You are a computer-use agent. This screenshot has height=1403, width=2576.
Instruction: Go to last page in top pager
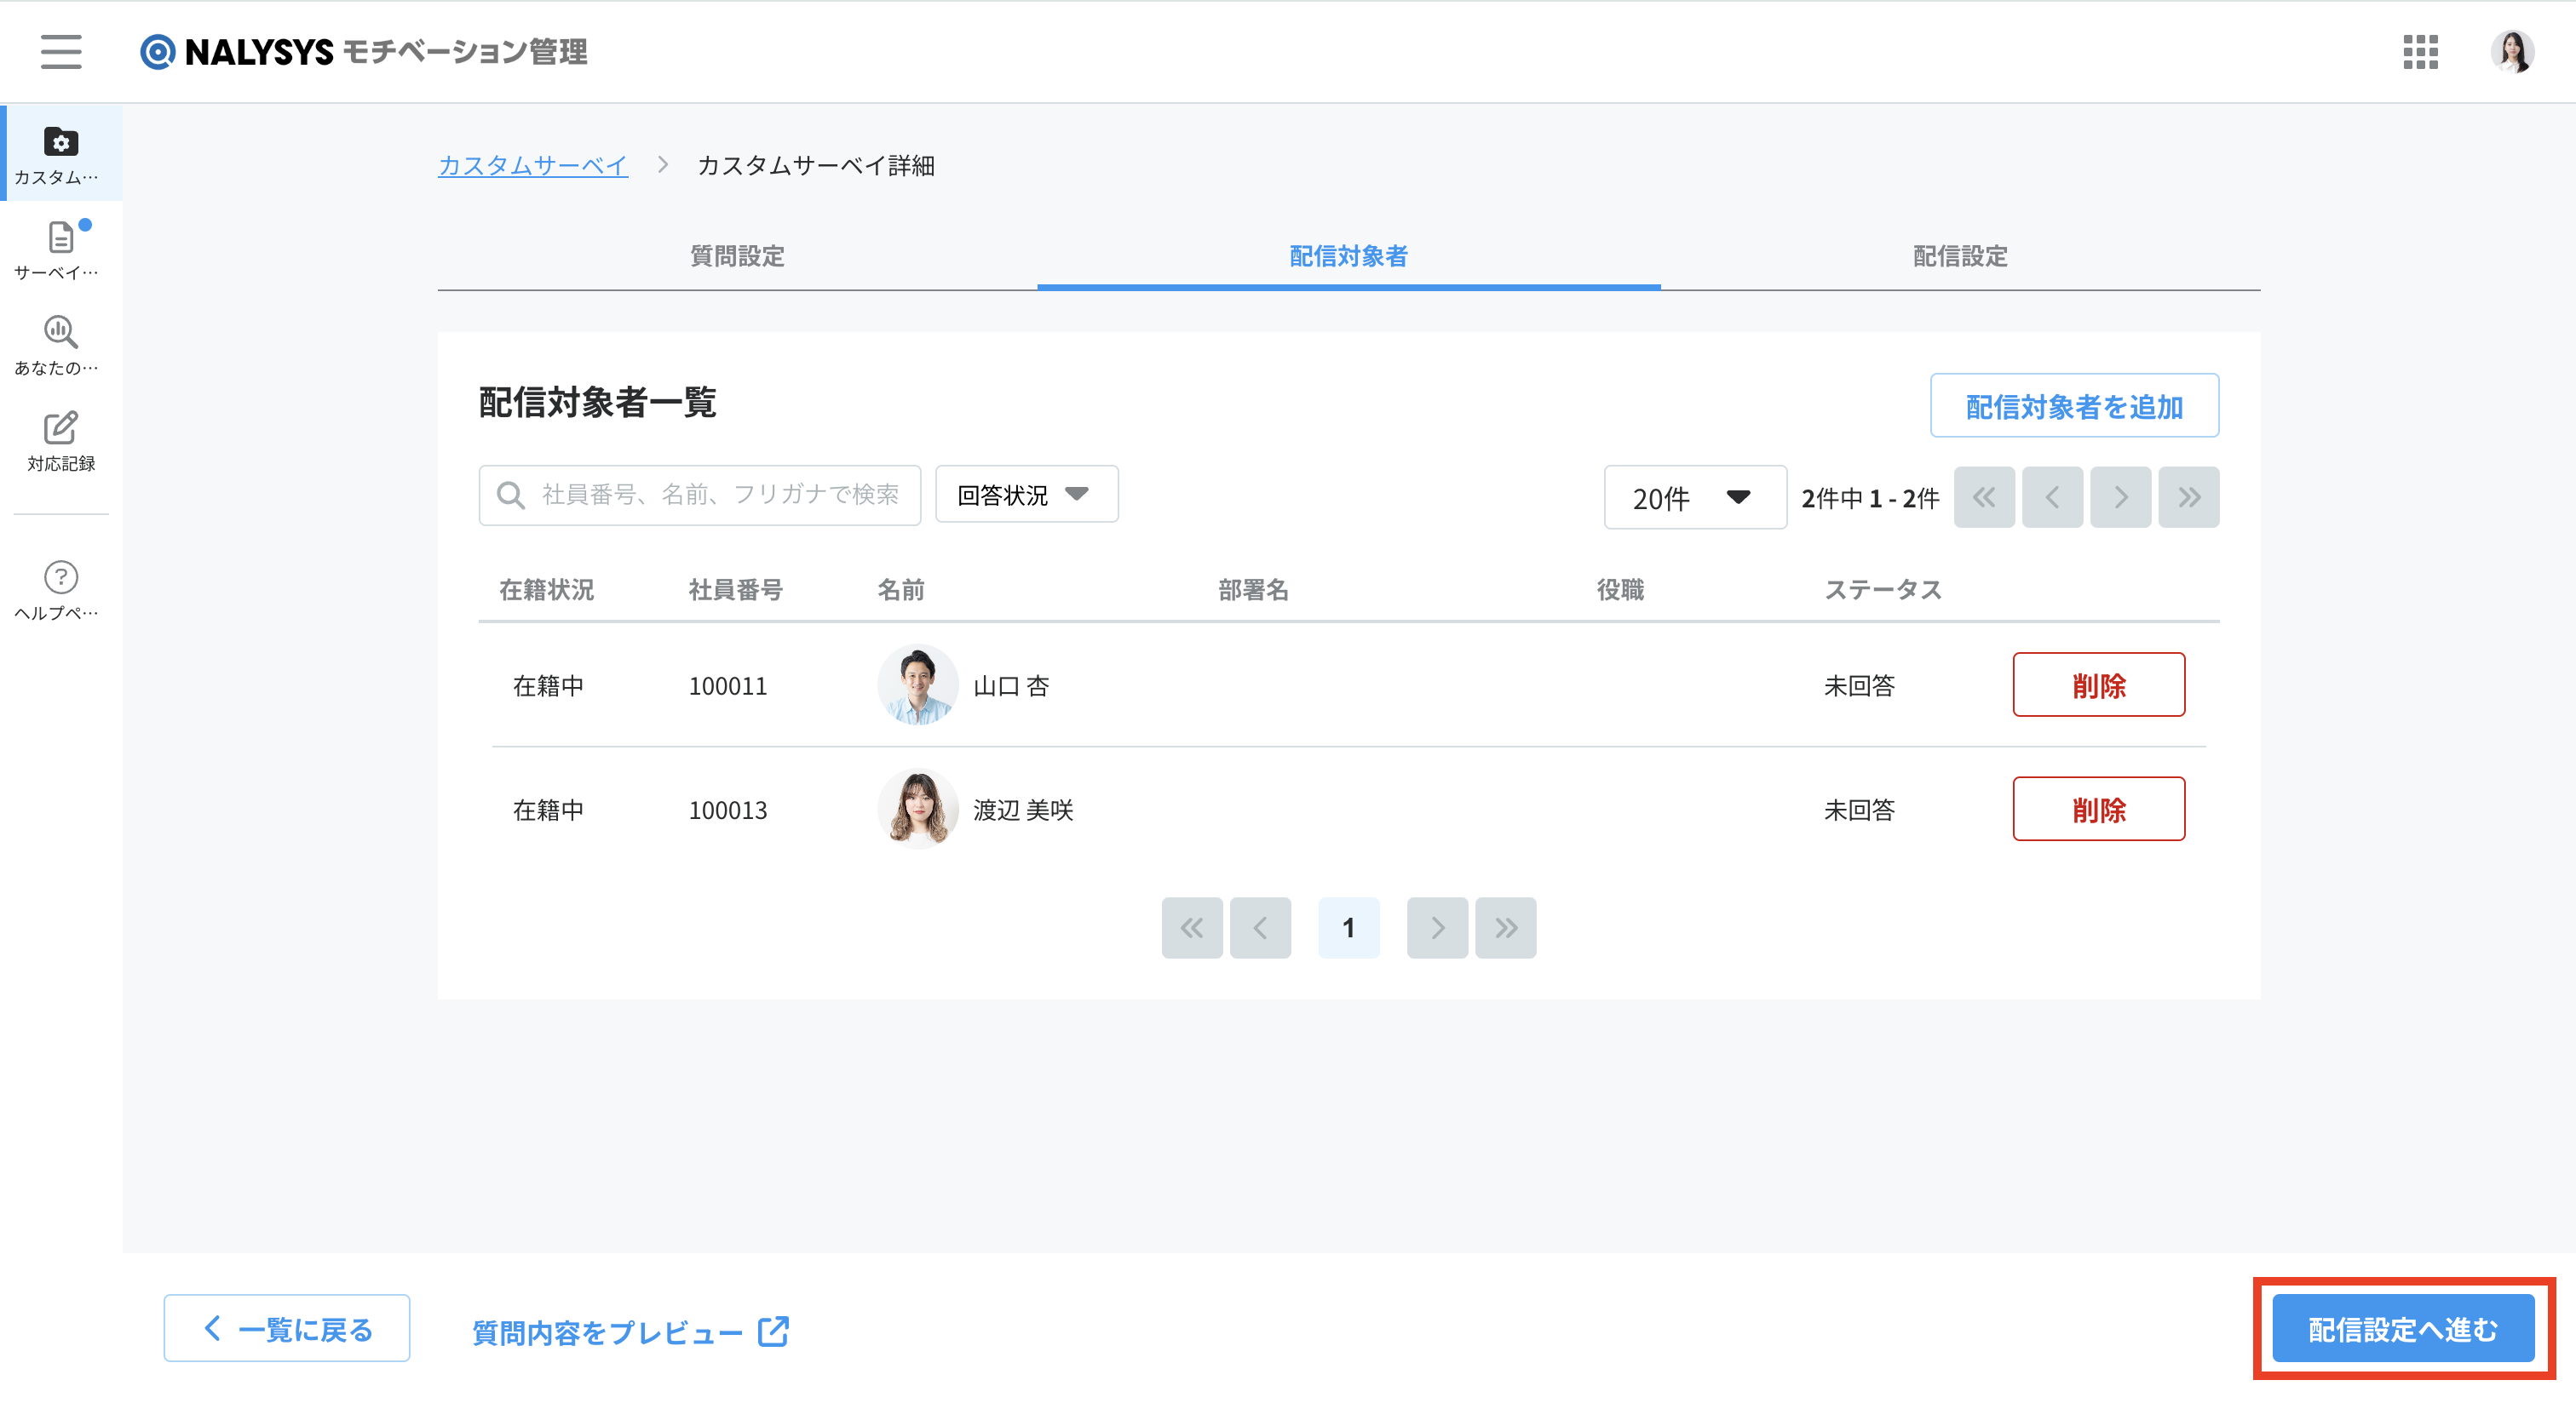point(2188,496)
